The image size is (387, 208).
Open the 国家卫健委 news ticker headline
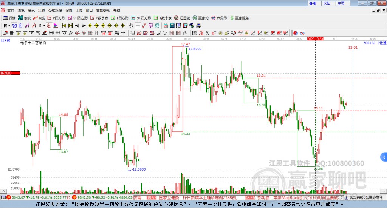(198, 198)
